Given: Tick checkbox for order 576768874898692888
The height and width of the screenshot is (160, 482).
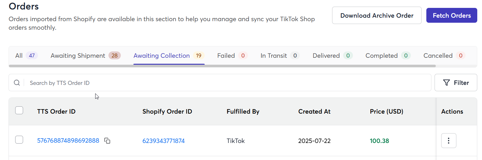Looking at the screenshot, I should pos(19,140).
